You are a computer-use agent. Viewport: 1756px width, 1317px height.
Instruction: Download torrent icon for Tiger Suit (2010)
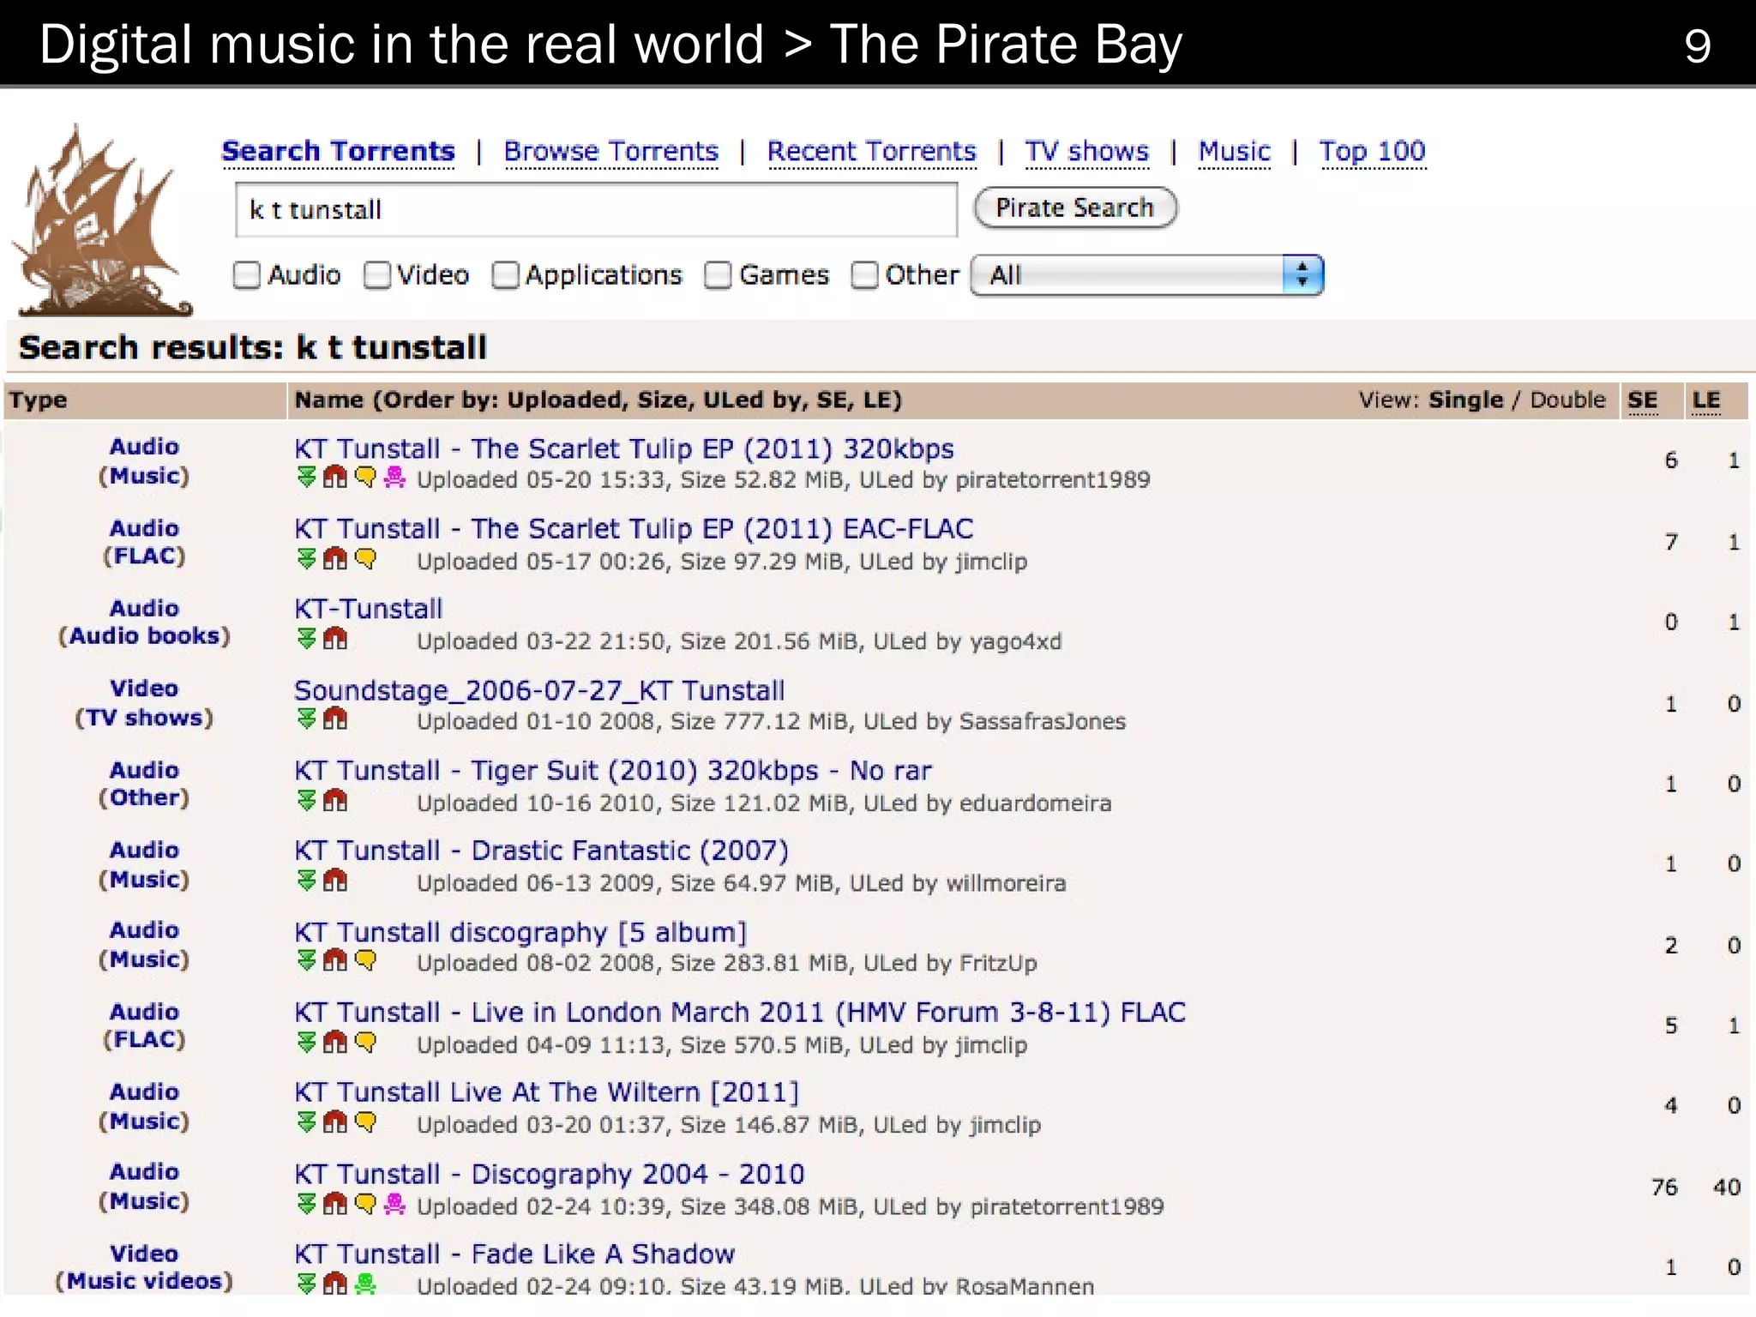(306, 801)
